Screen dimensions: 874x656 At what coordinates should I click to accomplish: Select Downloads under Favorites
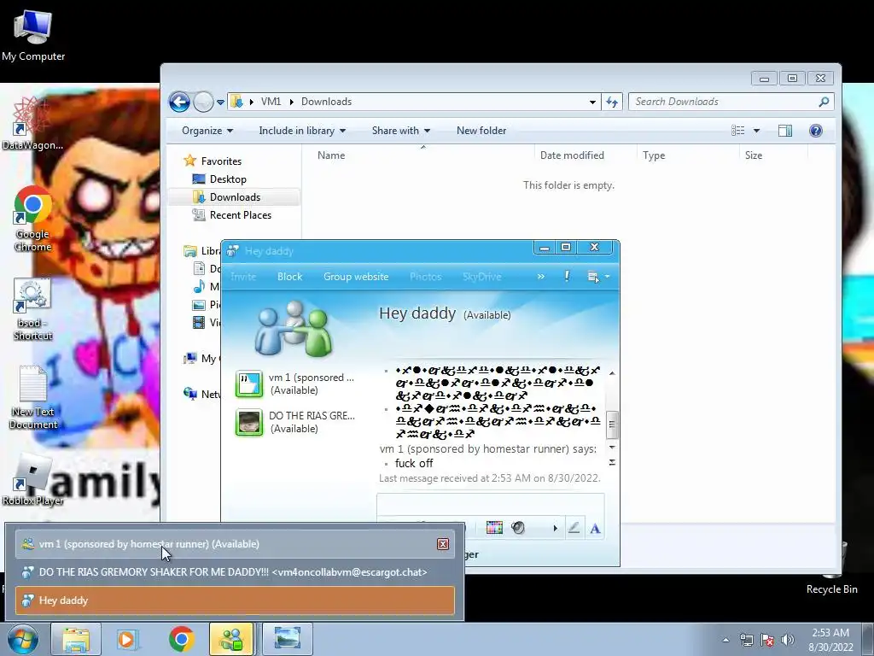[x=235, y=197]
